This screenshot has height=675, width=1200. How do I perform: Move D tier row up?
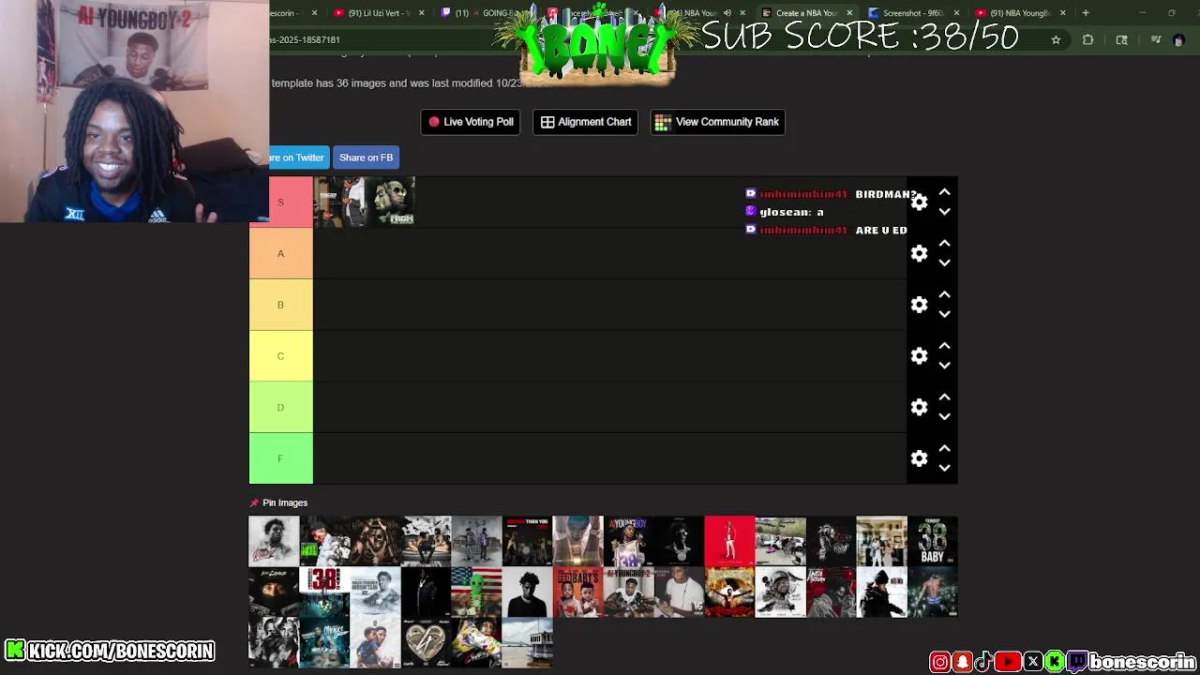point(944,397)
